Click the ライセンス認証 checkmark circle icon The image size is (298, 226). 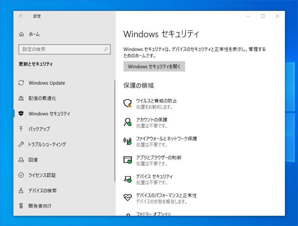tap(21, 175)
